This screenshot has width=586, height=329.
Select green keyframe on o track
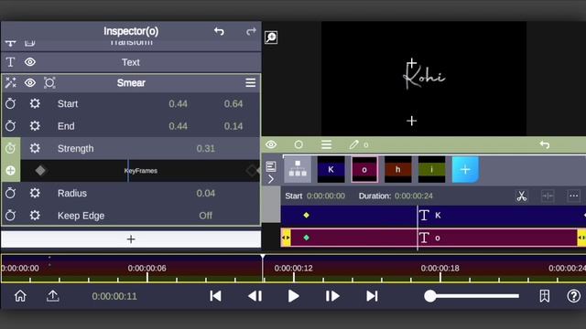click(x=307, y=238)
